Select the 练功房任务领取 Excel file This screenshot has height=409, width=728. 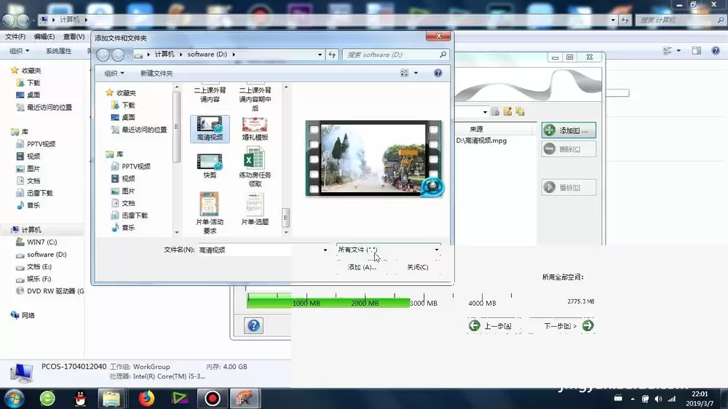pos(255,167)
